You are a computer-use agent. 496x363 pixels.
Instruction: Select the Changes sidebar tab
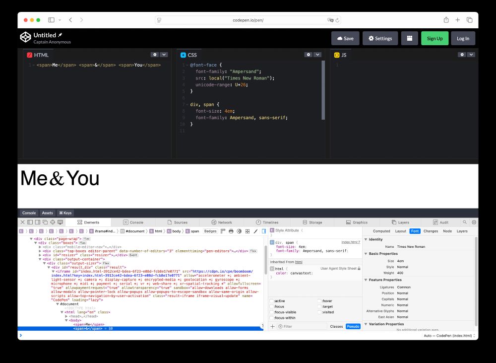(431, 231)
